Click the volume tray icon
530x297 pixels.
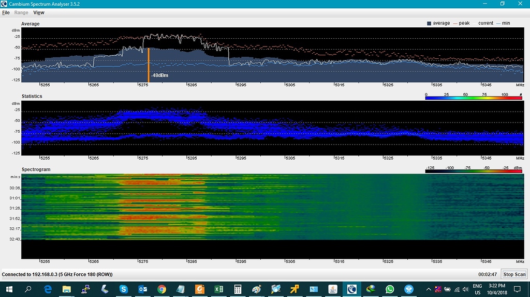(466, 289)
